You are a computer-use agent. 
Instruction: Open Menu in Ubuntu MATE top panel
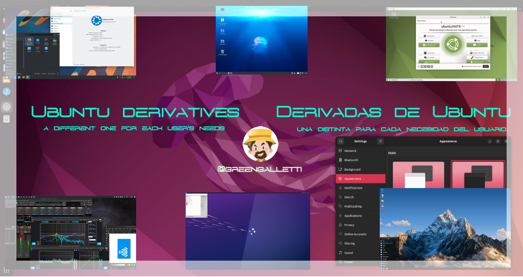[390, 9]
